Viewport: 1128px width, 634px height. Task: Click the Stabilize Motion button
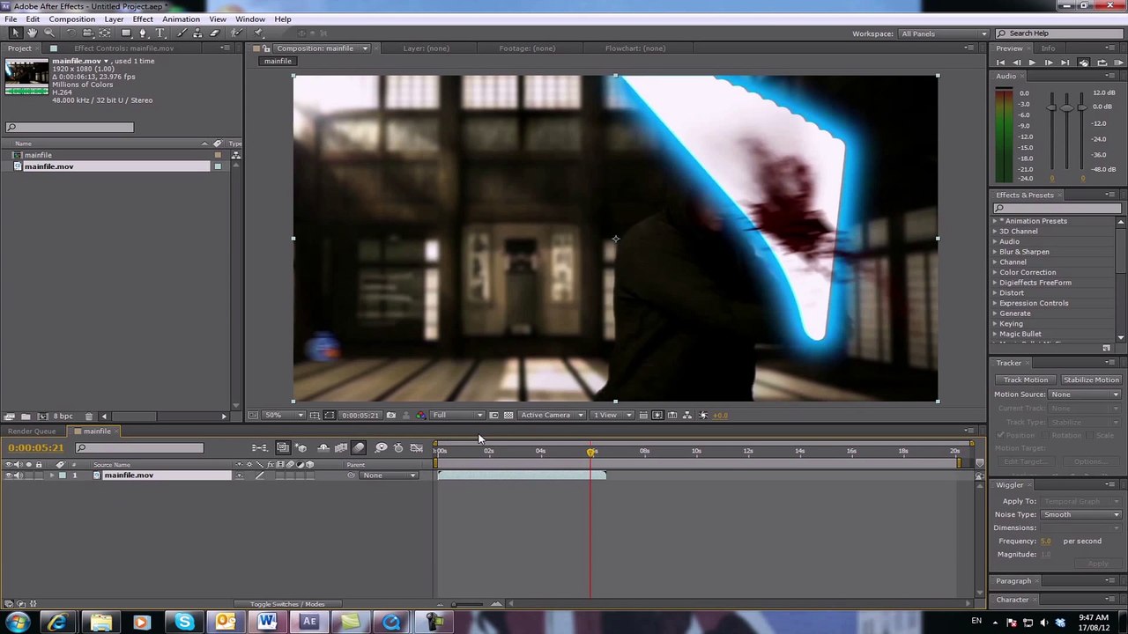pyautogui.click(x=1090, y=380)
